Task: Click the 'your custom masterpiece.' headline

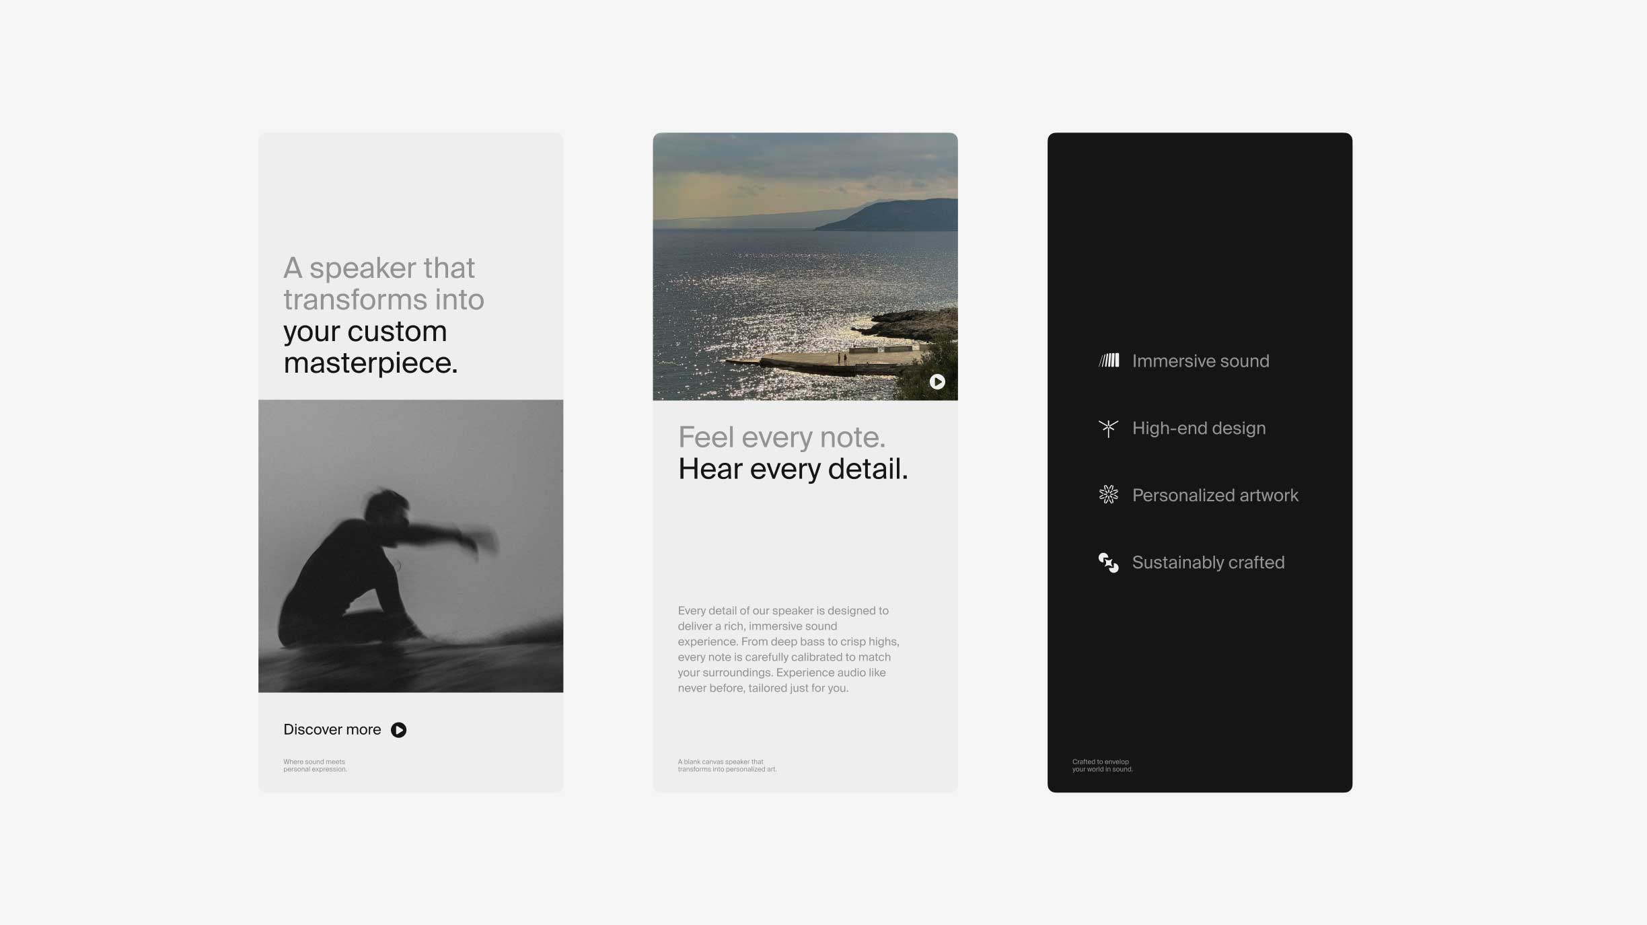Action: coord(370,347)
